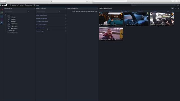Collapse the Channels folder arrow
The height and width of the screenshot is (101, 180).
(7, 16)
